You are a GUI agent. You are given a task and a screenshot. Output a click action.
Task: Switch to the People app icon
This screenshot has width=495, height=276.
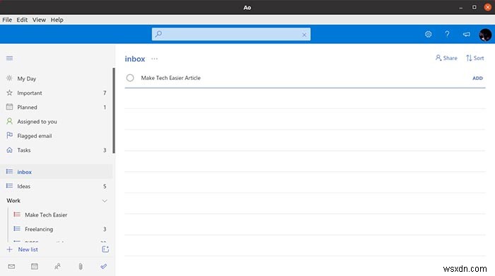click(57, 267)
